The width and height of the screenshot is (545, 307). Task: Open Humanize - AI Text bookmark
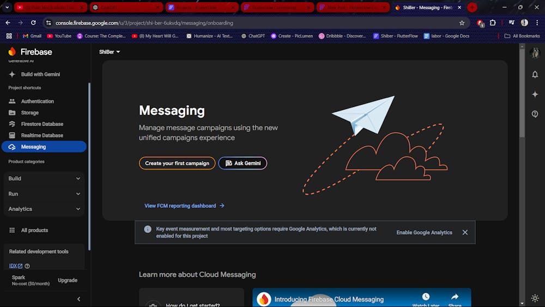pos(210,36)
